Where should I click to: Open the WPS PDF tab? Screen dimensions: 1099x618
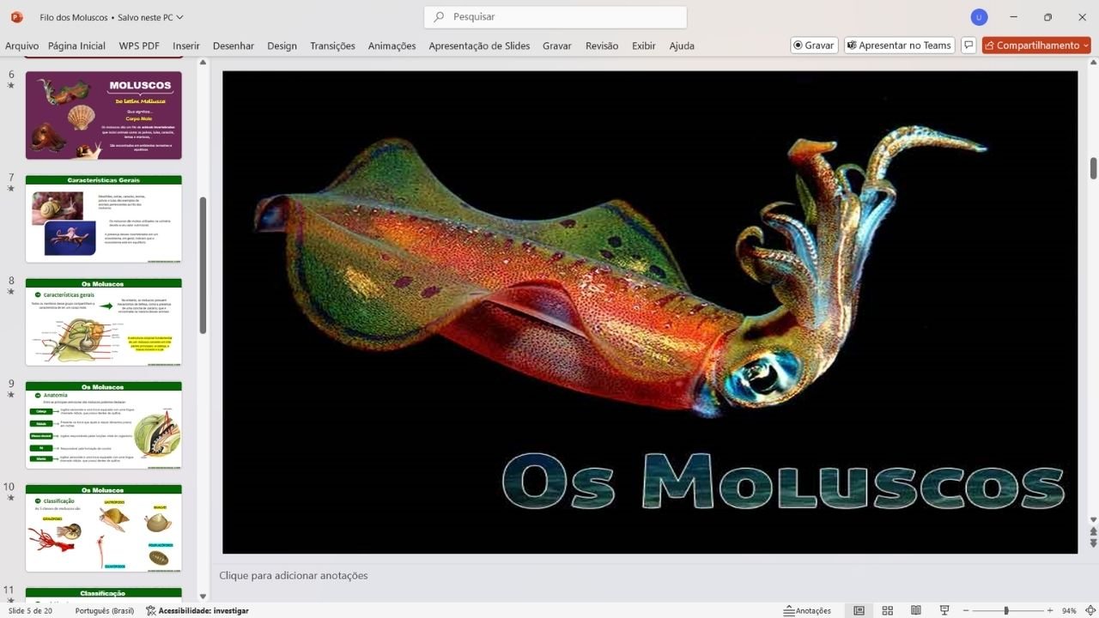[139, 45]
